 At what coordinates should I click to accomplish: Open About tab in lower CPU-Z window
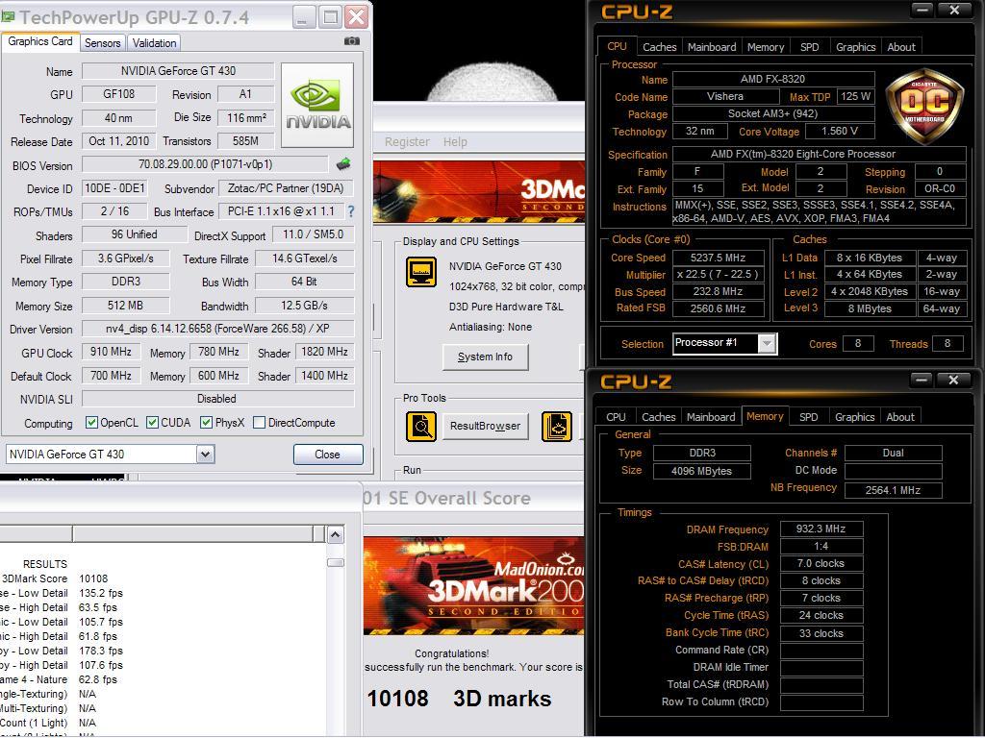tap(900, 417)
